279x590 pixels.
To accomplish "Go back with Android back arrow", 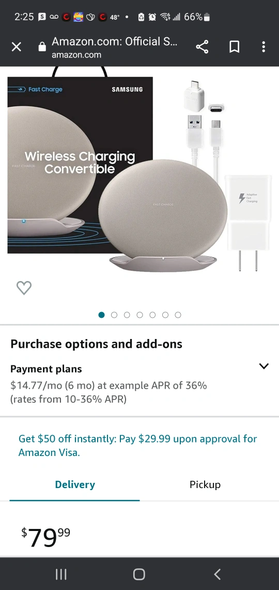I will click(217, 574).
